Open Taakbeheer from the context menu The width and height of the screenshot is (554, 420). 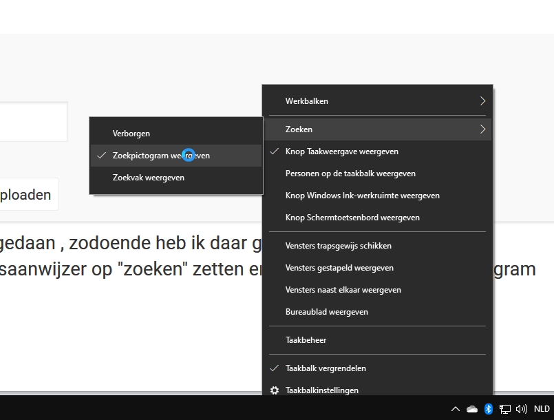pyautogui.click(x=306, y=339)
